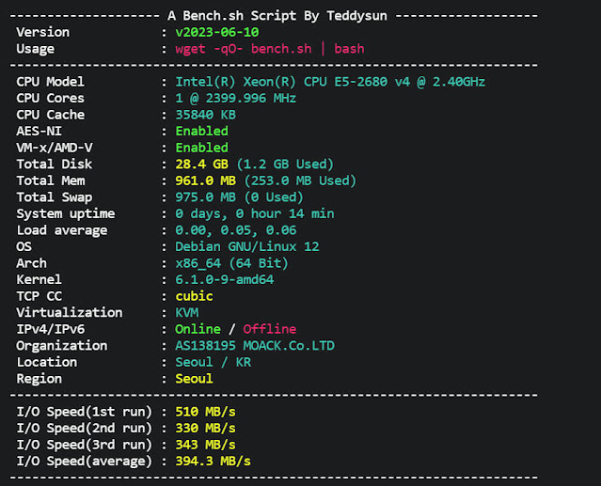Click the CPU Cache value 35840 KB
601x486 pixels.
[205, 115]
